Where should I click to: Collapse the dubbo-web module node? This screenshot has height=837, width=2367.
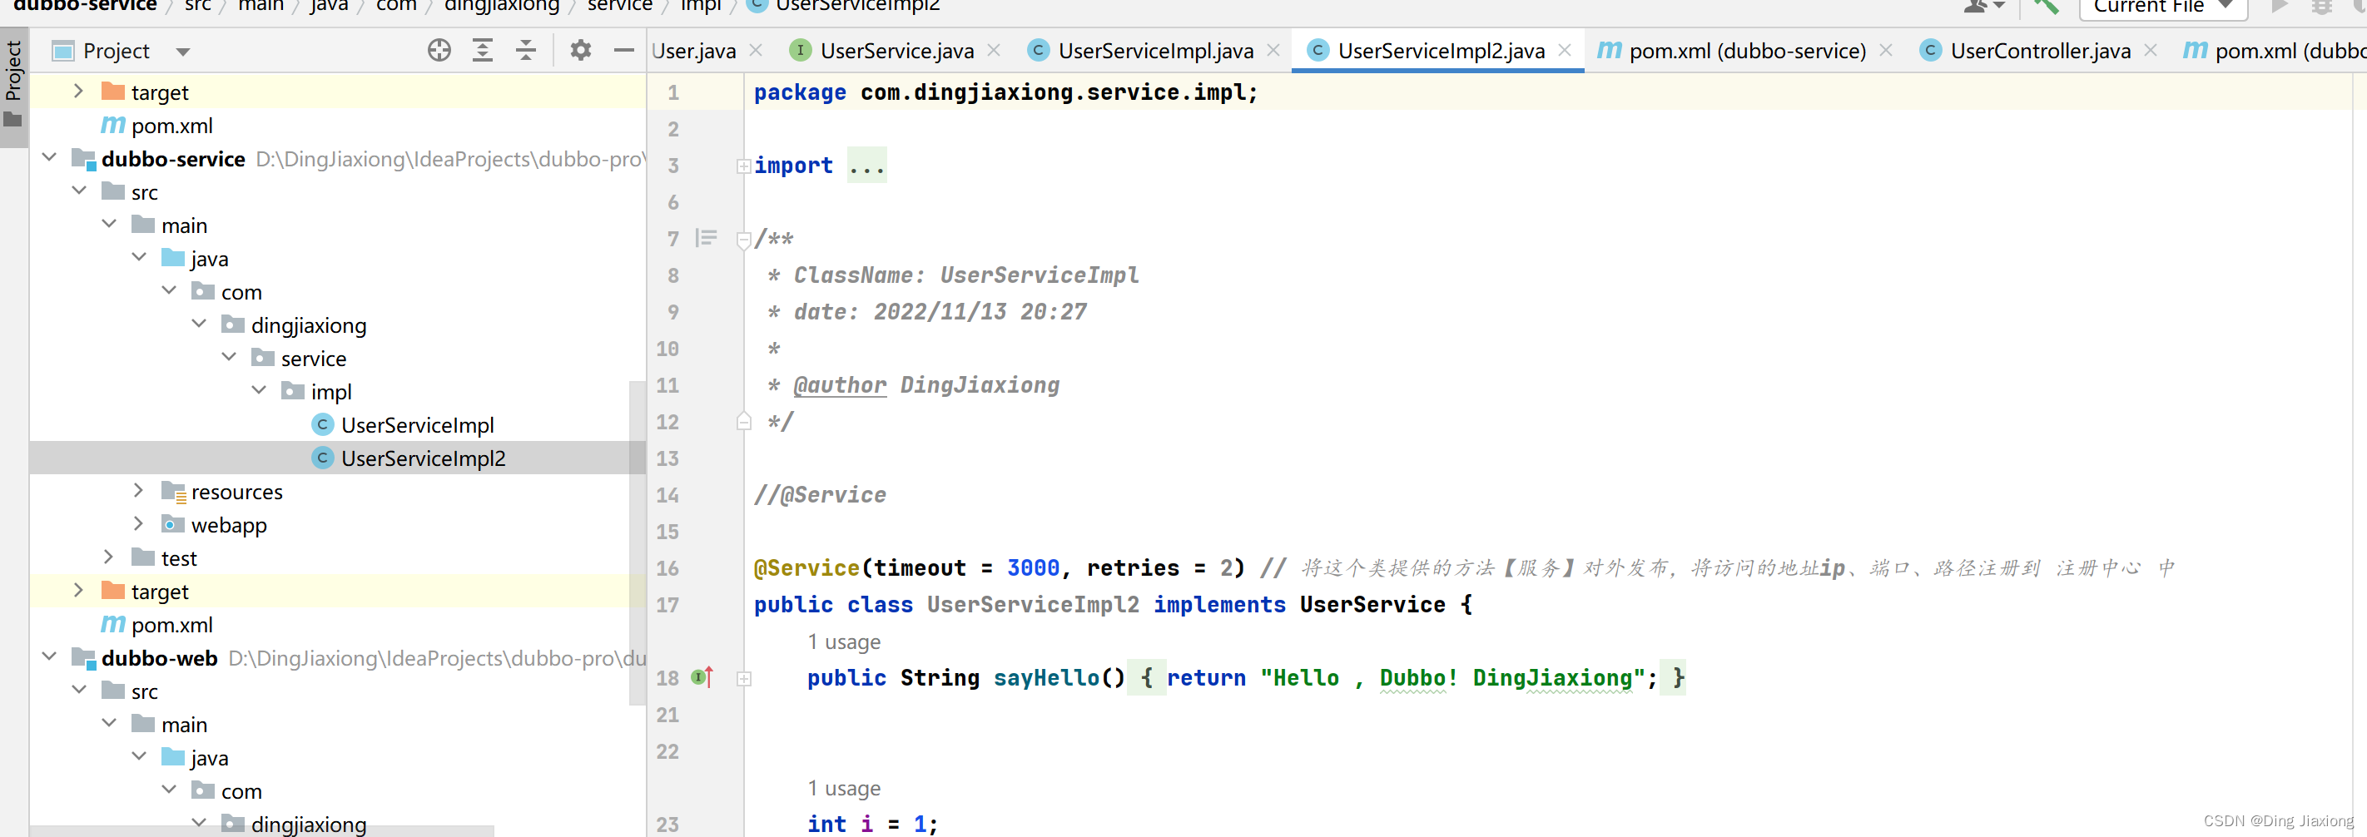[x=50, y=657]
